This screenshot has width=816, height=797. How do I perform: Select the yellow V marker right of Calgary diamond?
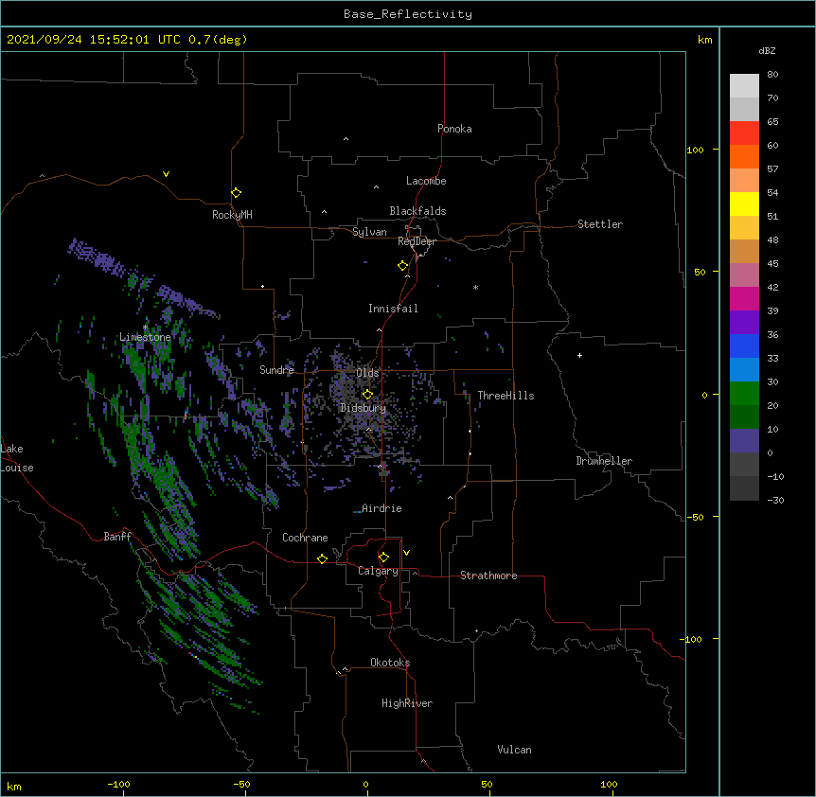pyautogui.click(x=406, y=553)
